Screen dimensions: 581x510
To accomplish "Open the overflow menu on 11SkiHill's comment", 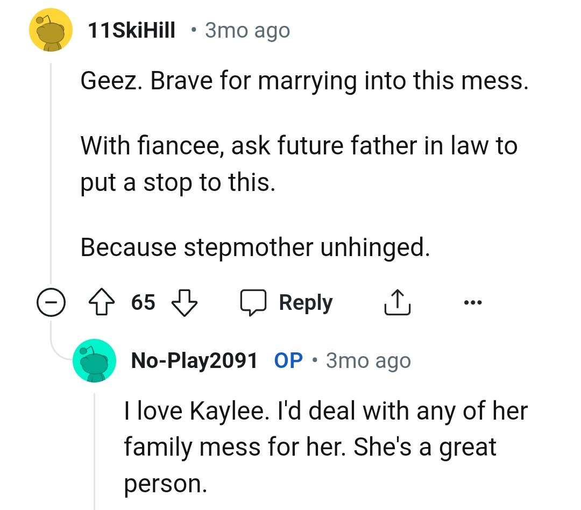I will pyautogui.click(x=473, y=302).
